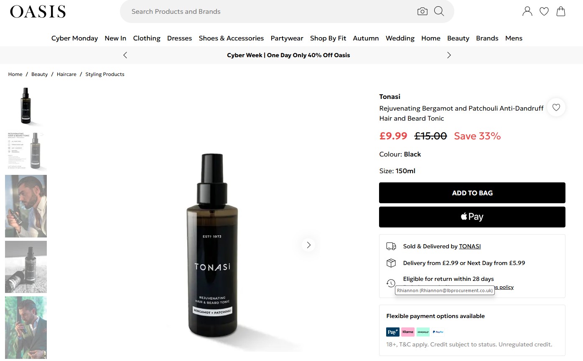This screenshot has width=583, height=361.
Task: Click the PayPal payment icon
Action: click(x=438, y=332)
